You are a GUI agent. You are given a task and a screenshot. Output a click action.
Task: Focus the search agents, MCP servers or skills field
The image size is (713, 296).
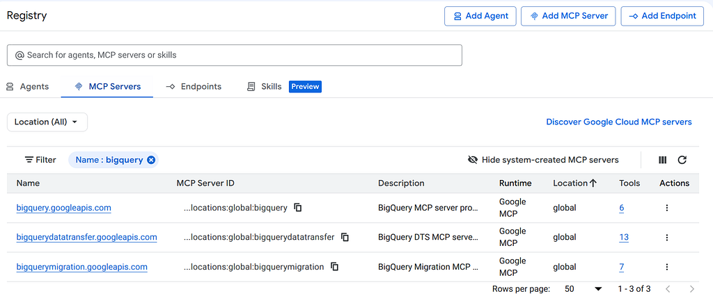click(x=235, y=56)
